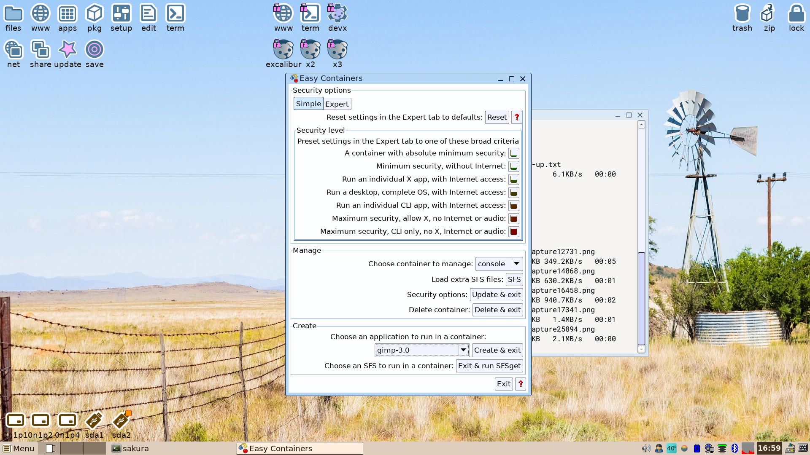
Task: Click Exit & run SFSget button
Action: click(489, 366)
